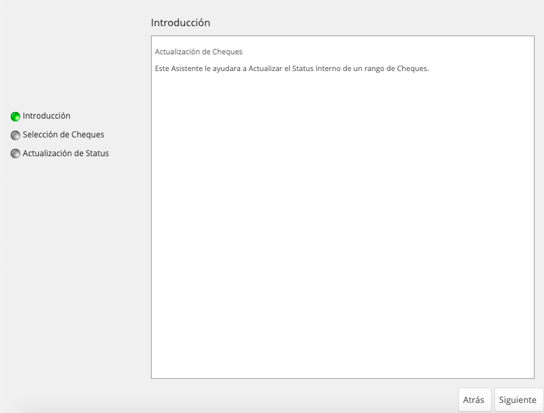This screenshot has height=413, width=544.
Task: Click the Actualización de Cheques subtitle text
Action: [x=199, y=52]
